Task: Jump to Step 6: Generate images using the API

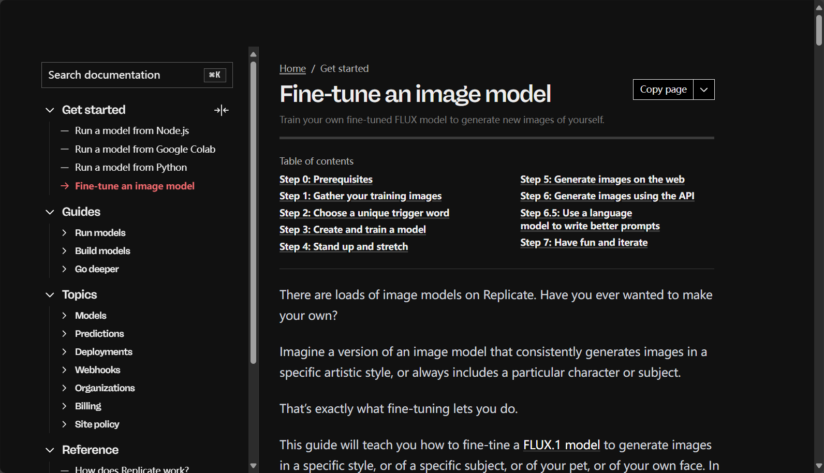Action: [607, 196]
